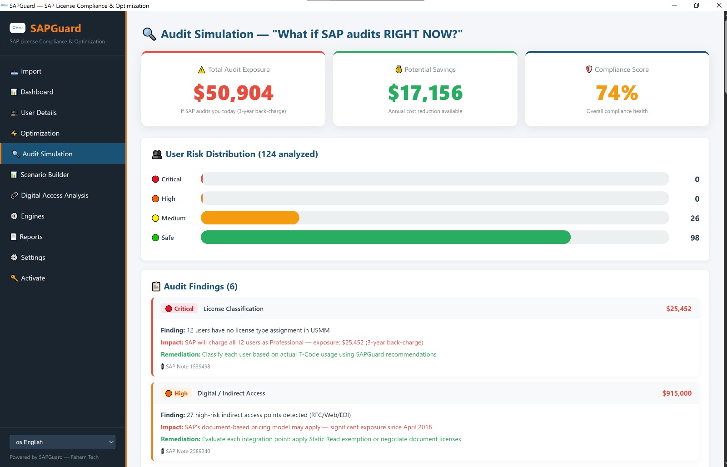727x467 pixels.
Task: Click the 74% compliance score value
Action: [x=617, y=93]
